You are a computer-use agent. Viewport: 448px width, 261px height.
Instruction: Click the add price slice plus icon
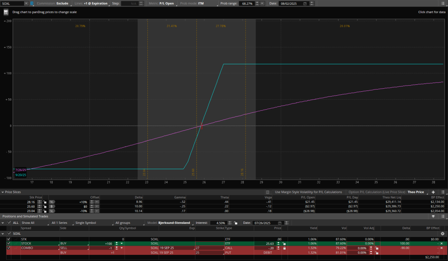(x=433, y=192)
